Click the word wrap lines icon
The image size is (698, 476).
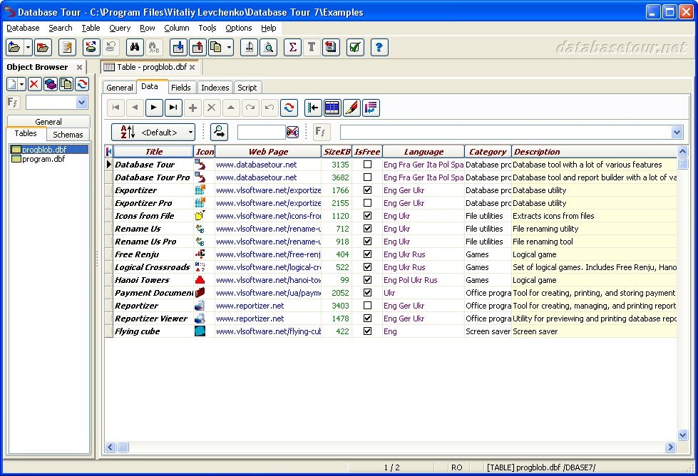pos(371,108)
